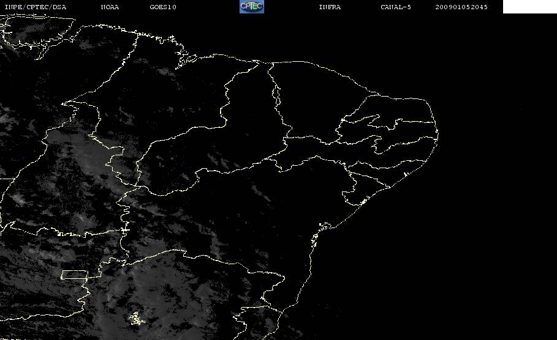Select the NOAA label in header

(x=110, y=7)
